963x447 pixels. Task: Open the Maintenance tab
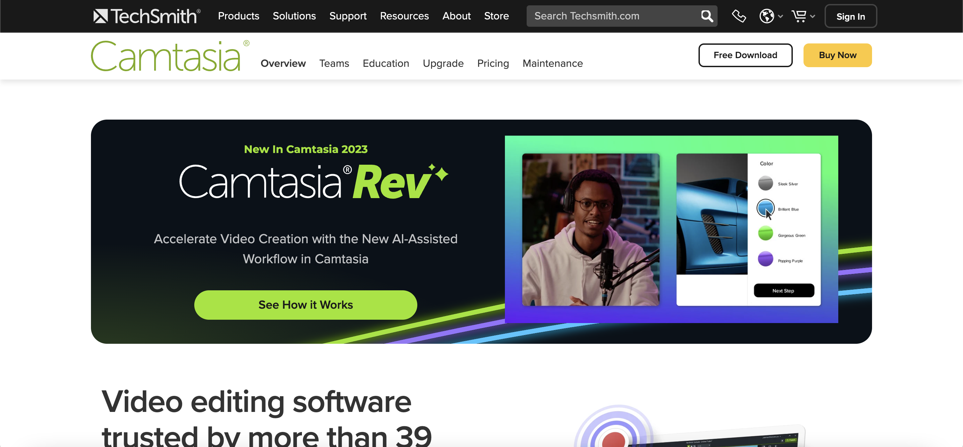tap(552, 63)
